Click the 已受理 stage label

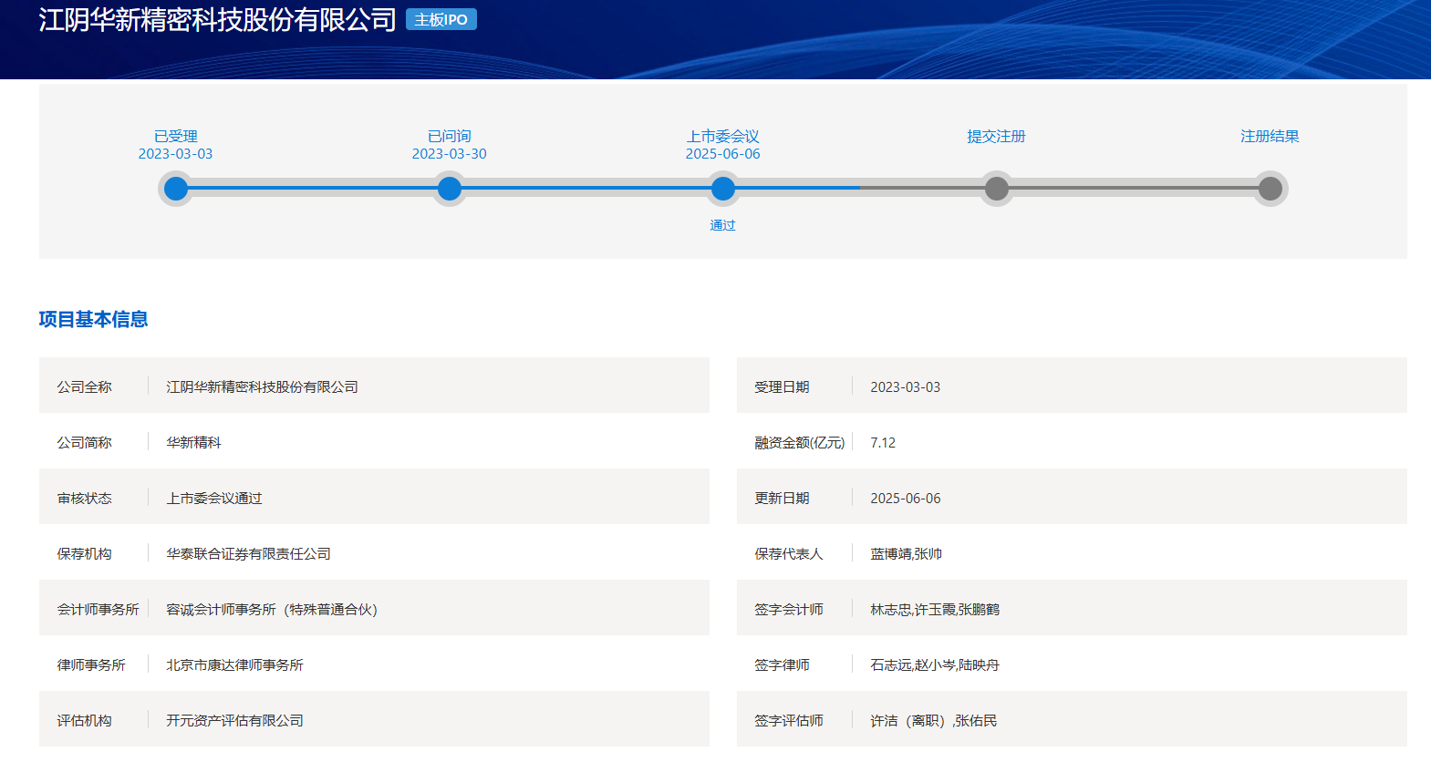(x=176, y=136)
